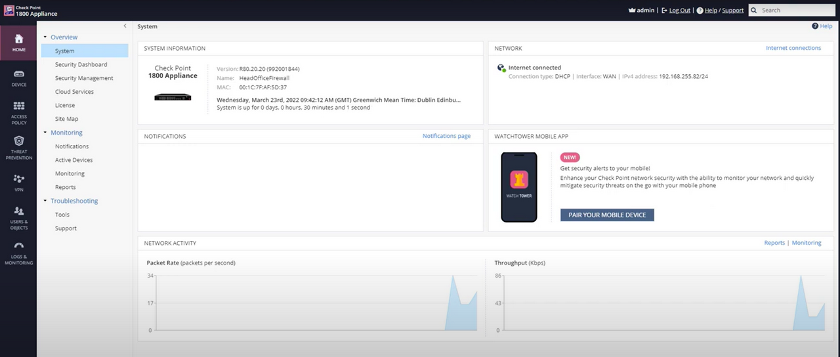Collapse the Troubleshooting tree section

(x=45, y=201)
